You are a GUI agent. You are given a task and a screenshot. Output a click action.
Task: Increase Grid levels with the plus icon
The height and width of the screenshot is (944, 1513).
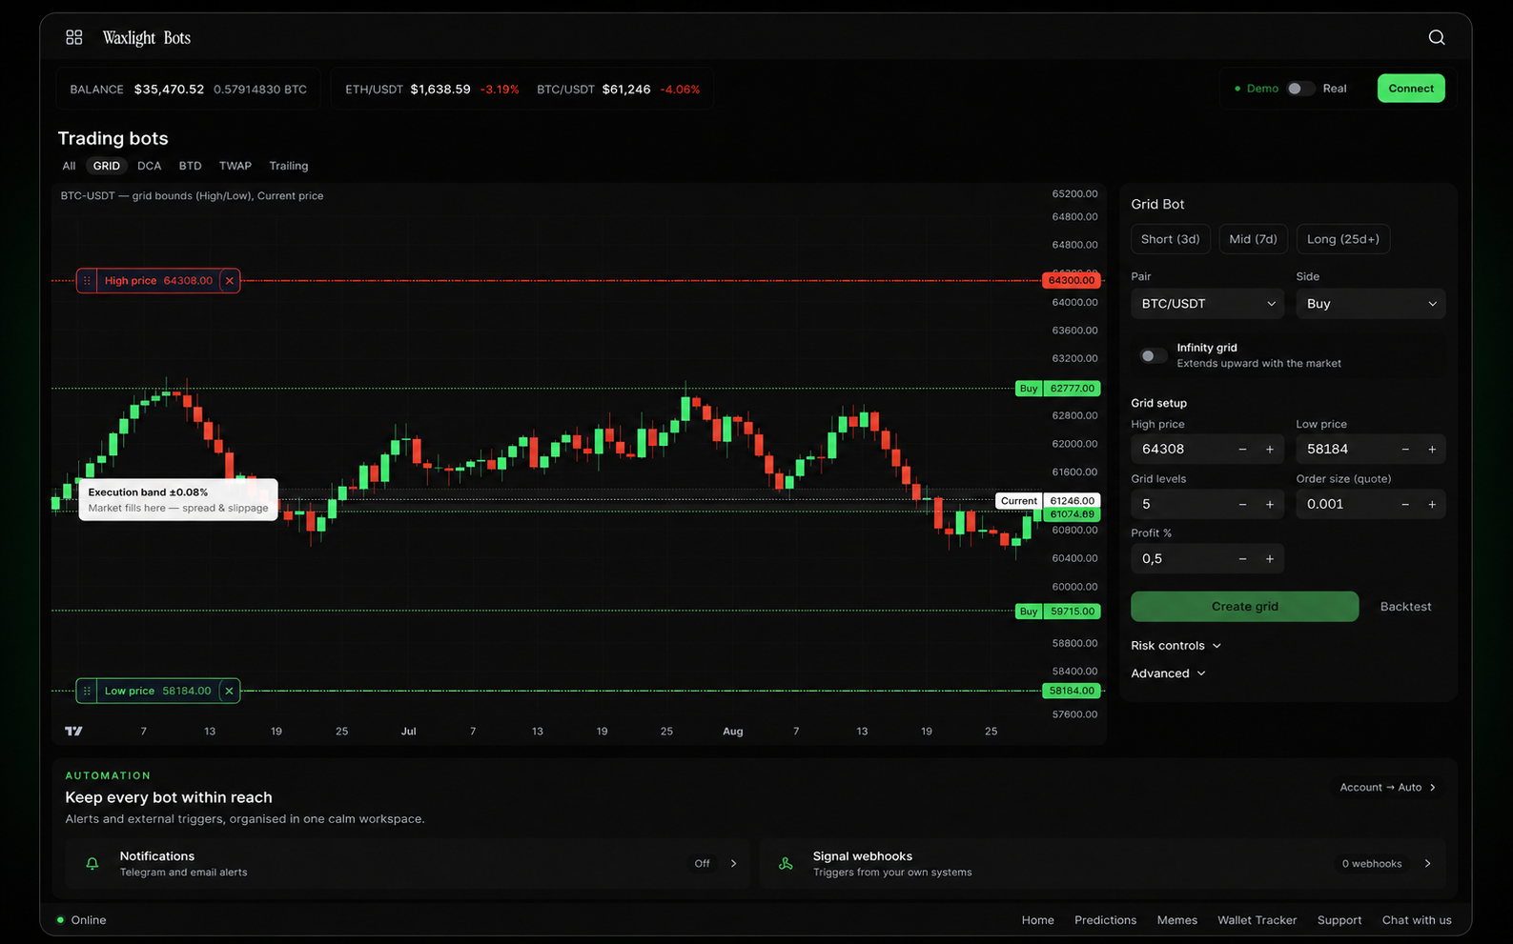click(1269, 504)
